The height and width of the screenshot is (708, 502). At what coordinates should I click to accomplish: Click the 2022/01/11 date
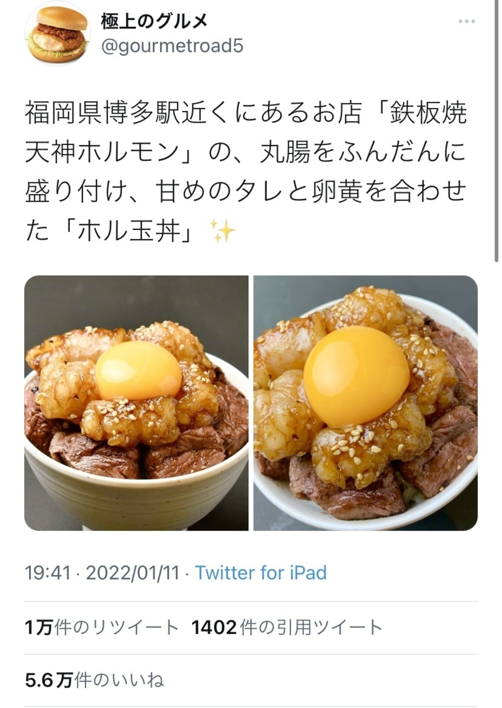[133, 573]
